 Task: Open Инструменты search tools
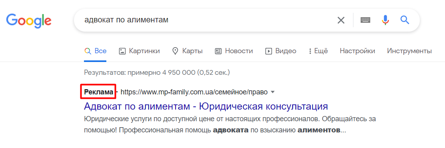(x=409, y=51)
